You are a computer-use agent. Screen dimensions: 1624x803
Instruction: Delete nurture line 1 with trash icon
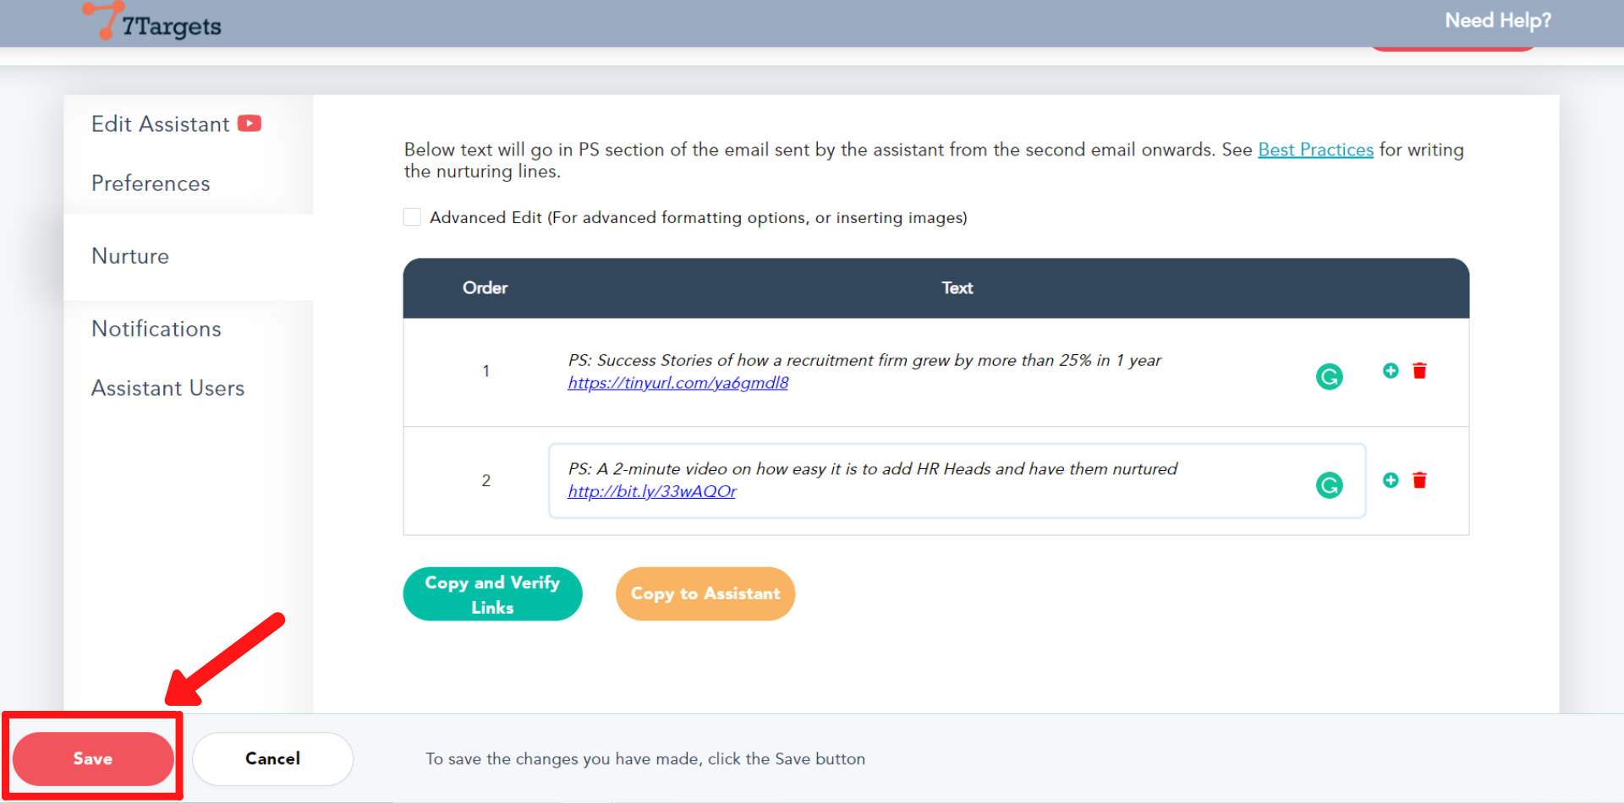tap(1419, 371)
